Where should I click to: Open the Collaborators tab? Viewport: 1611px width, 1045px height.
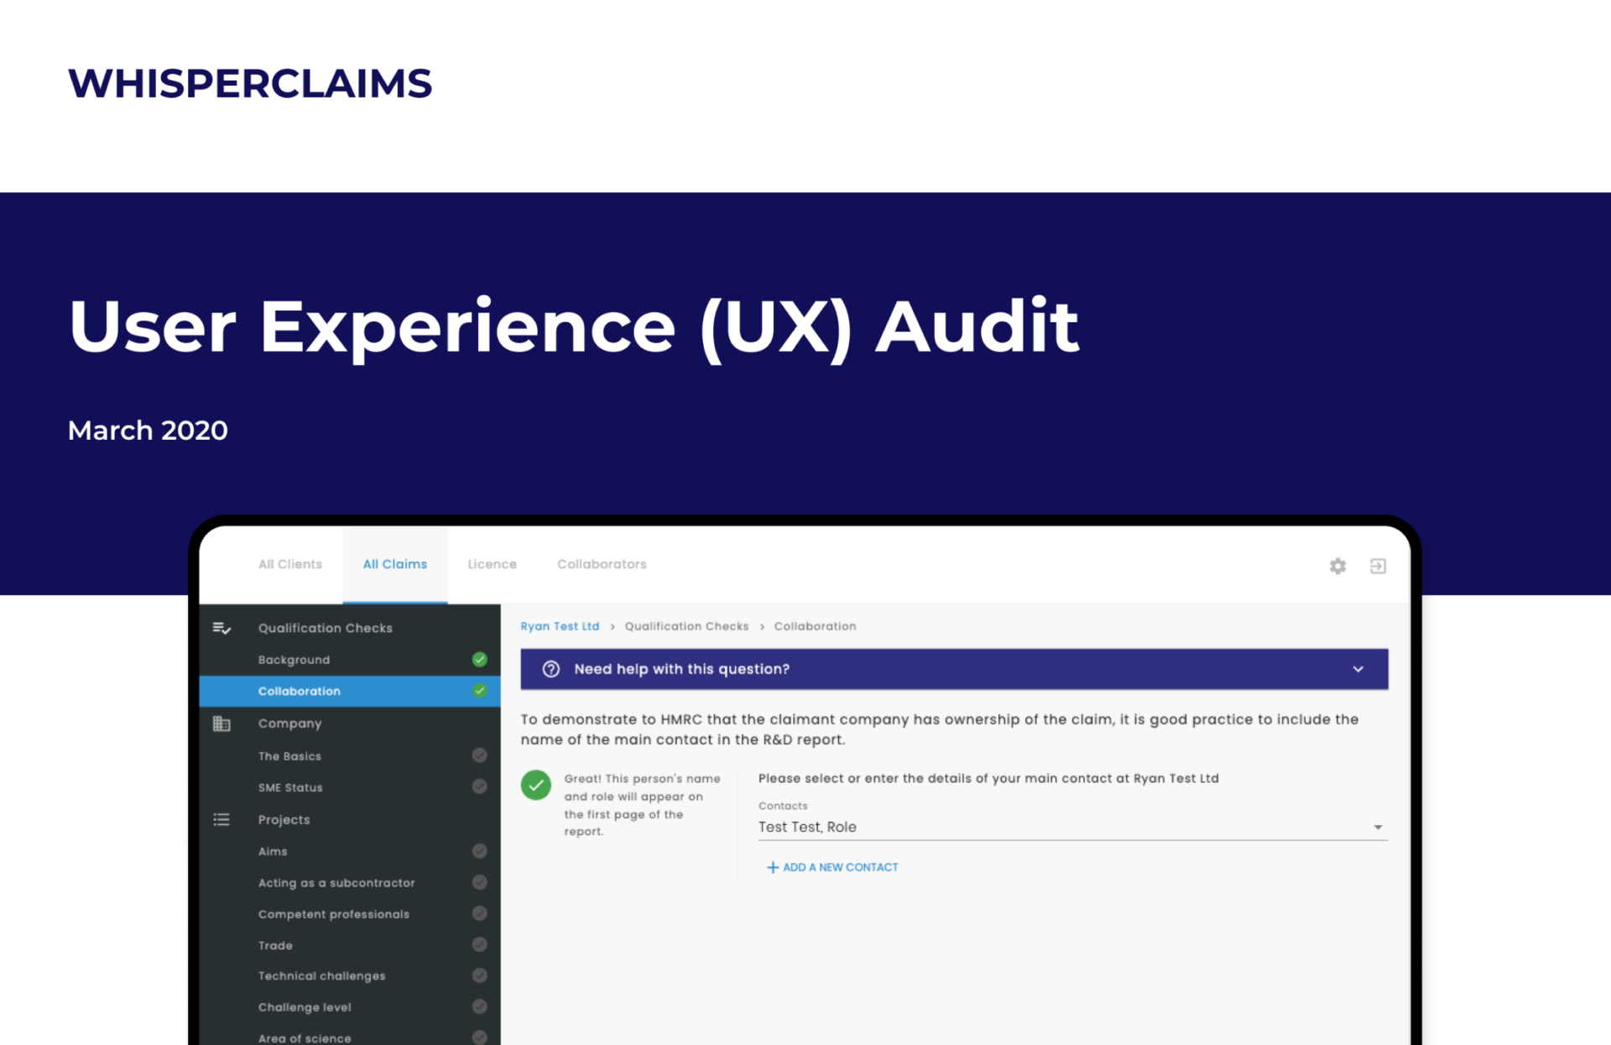point(602,564)
